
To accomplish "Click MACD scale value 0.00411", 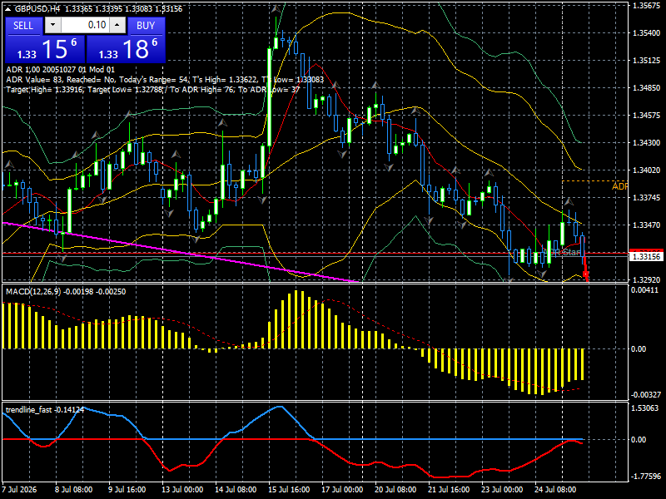I will point(644,290).
